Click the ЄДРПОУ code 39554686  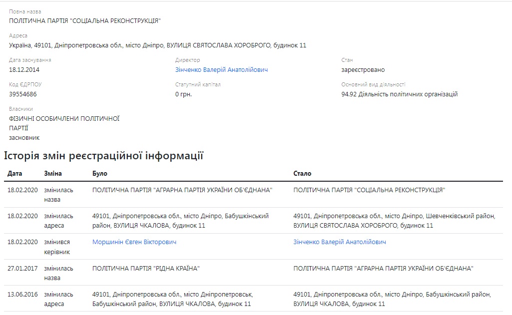[22, 94]
